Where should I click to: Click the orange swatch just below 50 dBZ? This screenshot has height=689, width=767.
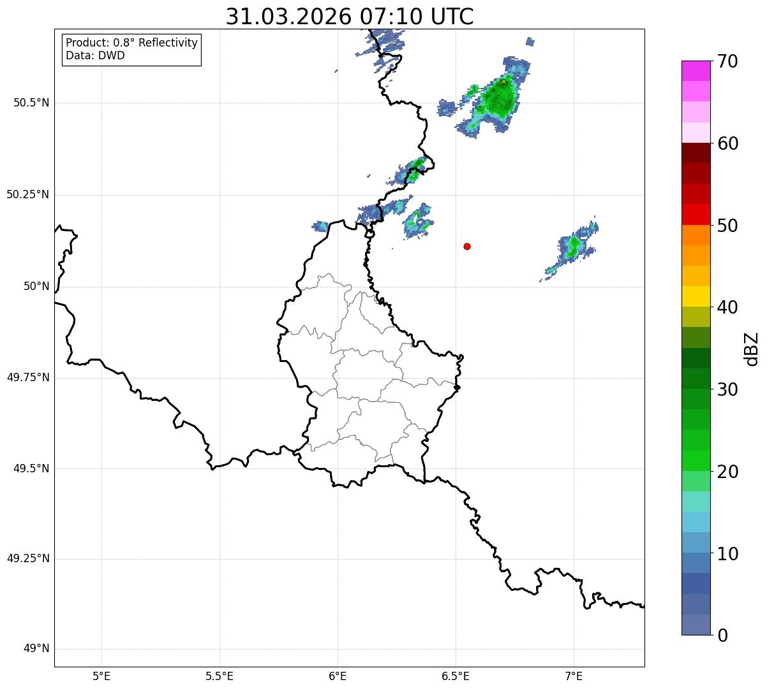coord(696,235)
